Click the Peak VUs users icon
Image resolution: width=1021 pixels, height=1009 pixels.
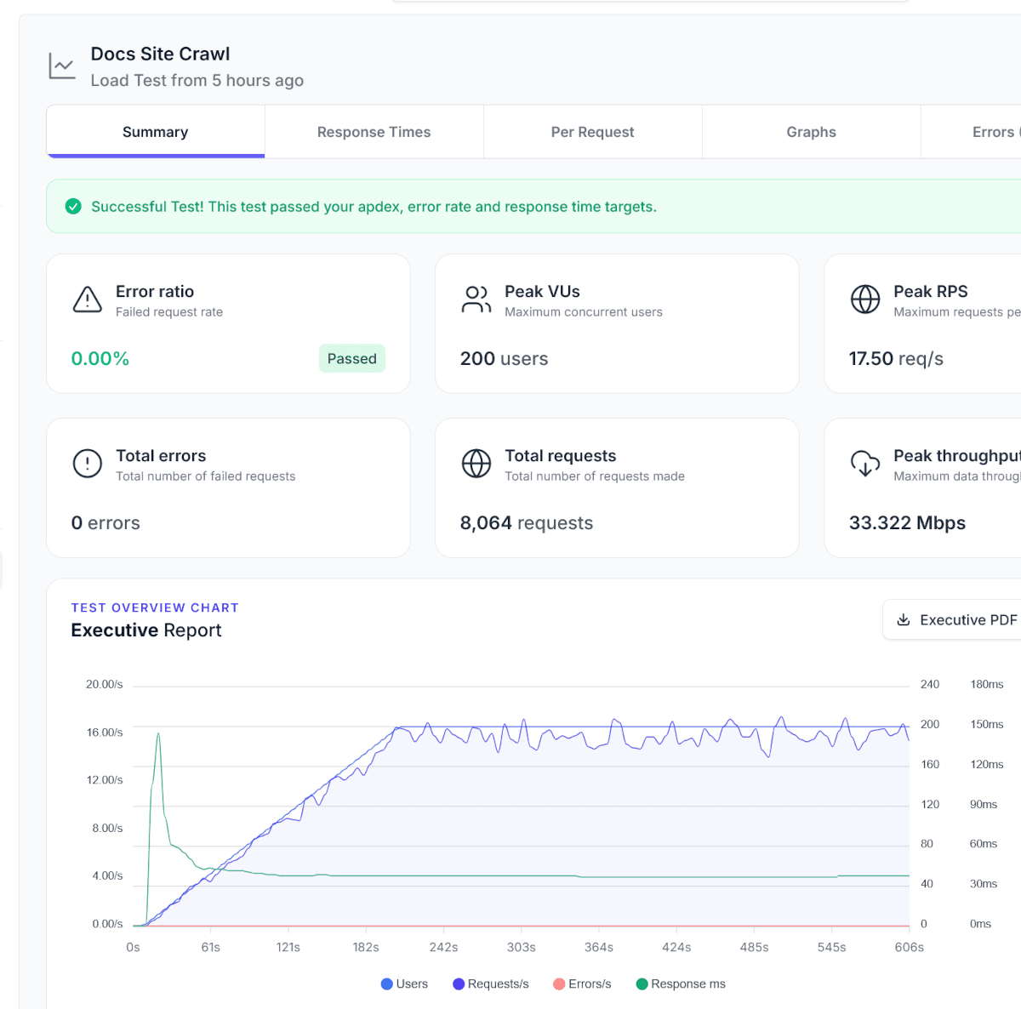tap(476, 299)
